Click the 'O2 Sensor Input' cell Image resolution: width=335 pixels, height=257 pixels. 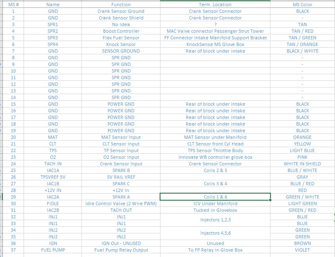tap(121, 157)
